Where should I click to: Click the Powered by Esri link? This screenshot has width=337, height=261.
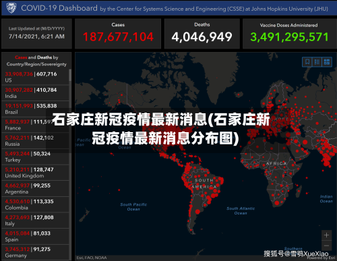321,258
